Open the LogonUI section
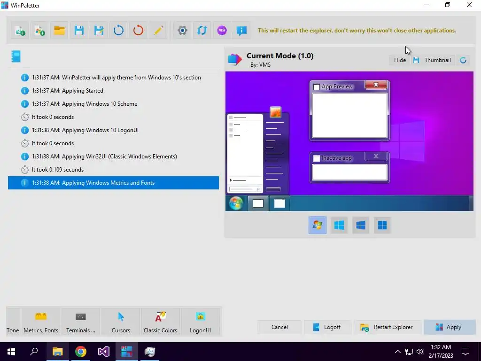The height and width of the screenshot is (361, 481). click(200, 322)
